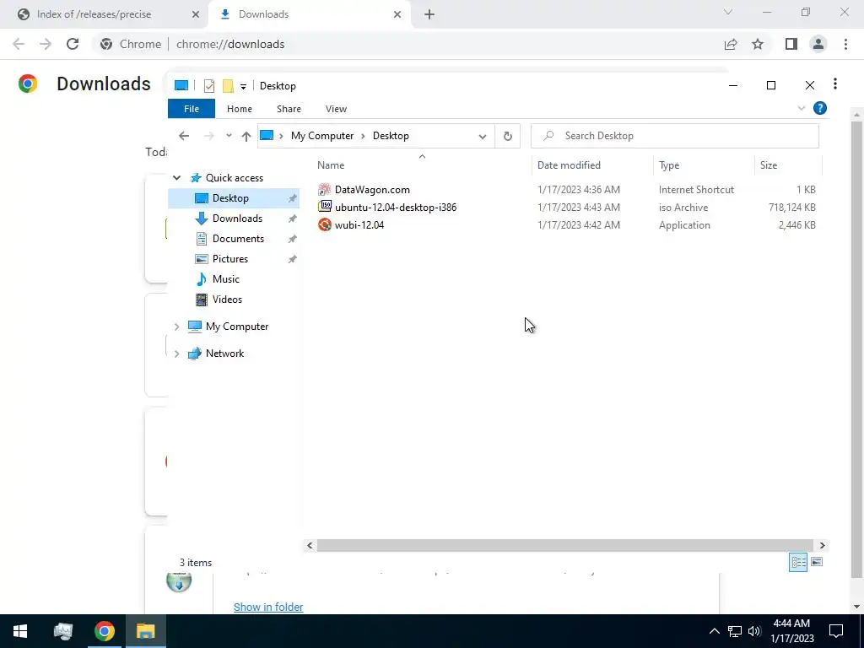The width and height of the screenshot is (864, 648).
Task: Open the Chrome downloads page three-dot menu
Action: click(835, 84)
